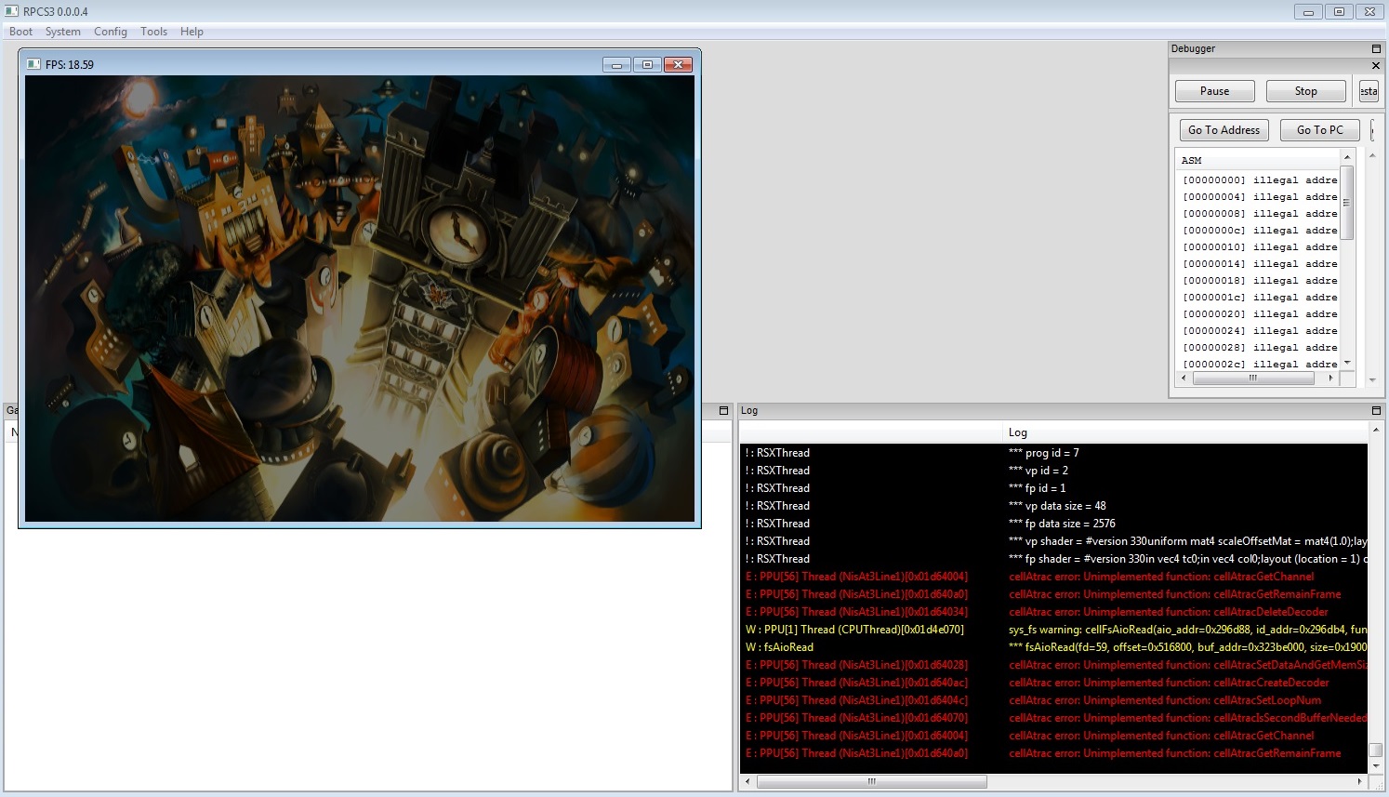Undock the Log panel via its float icon

point(1376,410)
